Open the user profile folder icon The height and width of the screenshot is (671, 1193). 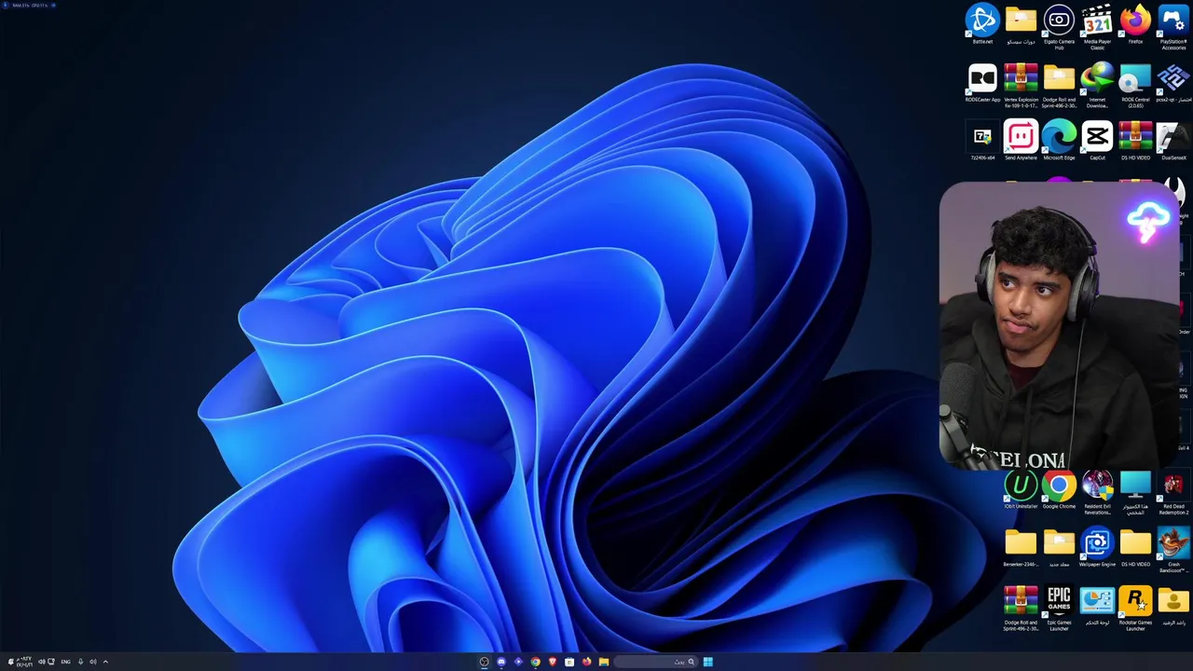pos(1173,606)
